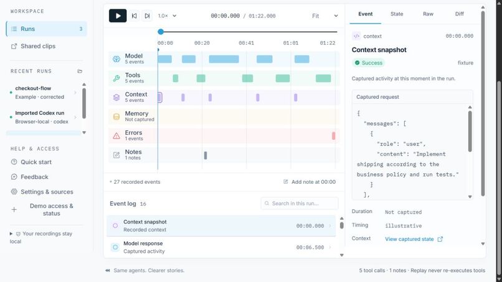502x282 pixels.
Task: Select the first Context event marker
Action: [x=160, y=98]
